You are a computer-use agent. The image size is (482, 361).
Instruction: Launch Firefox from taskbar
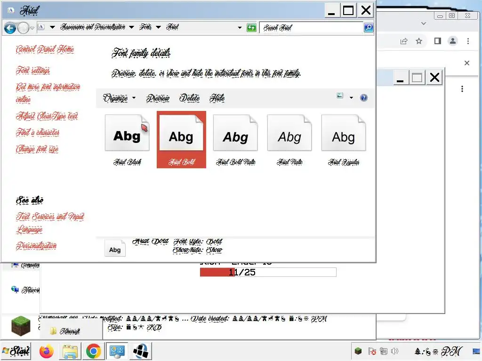[47, 351]
